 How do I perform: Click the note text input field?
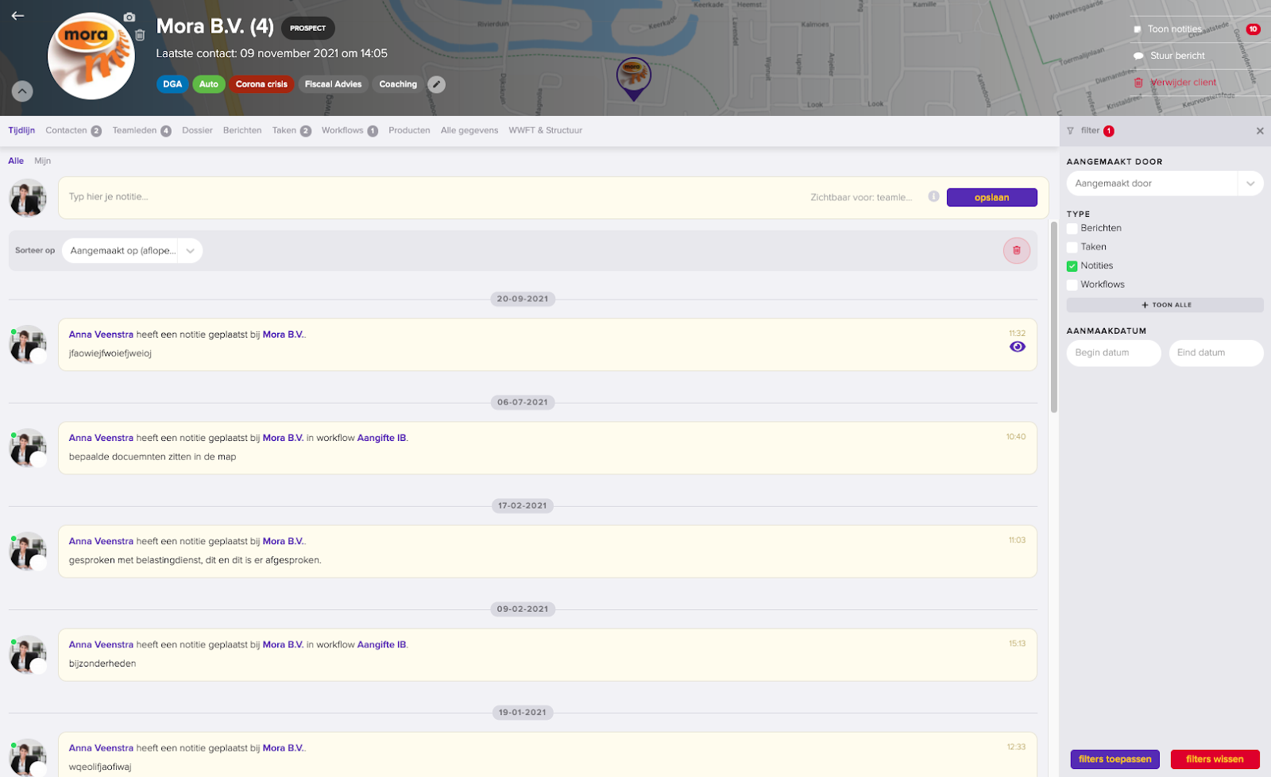[429, 197]
